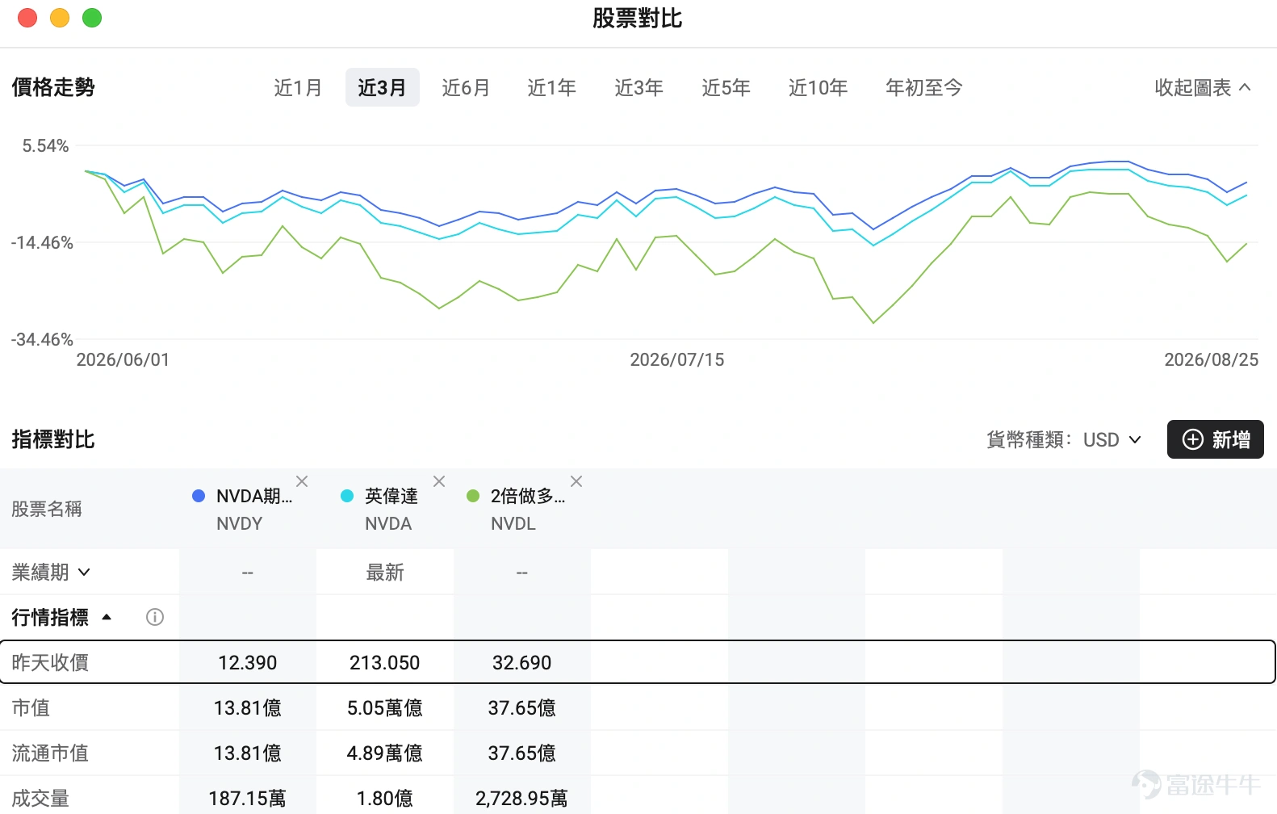Collapse the chart with 收起圖表

pyautogui.click(x=1203, y=87)
